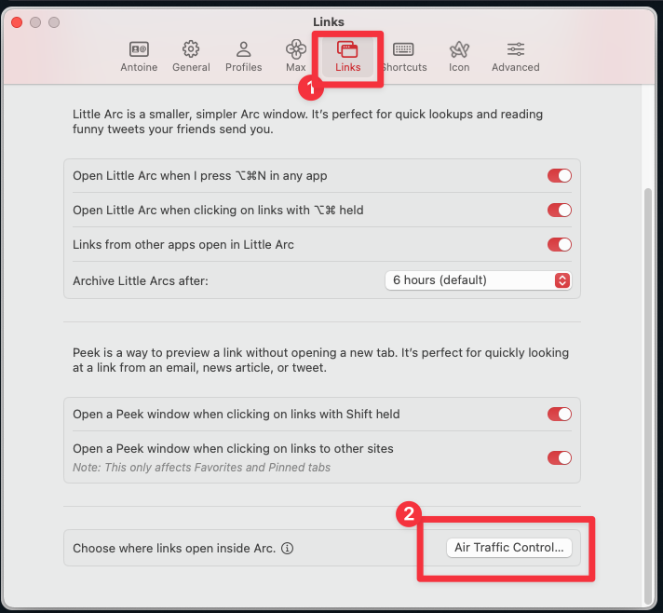The width and height of the screenshot is (663, 613).
Task: Select the General gear icon
Action: pos(191,56)
